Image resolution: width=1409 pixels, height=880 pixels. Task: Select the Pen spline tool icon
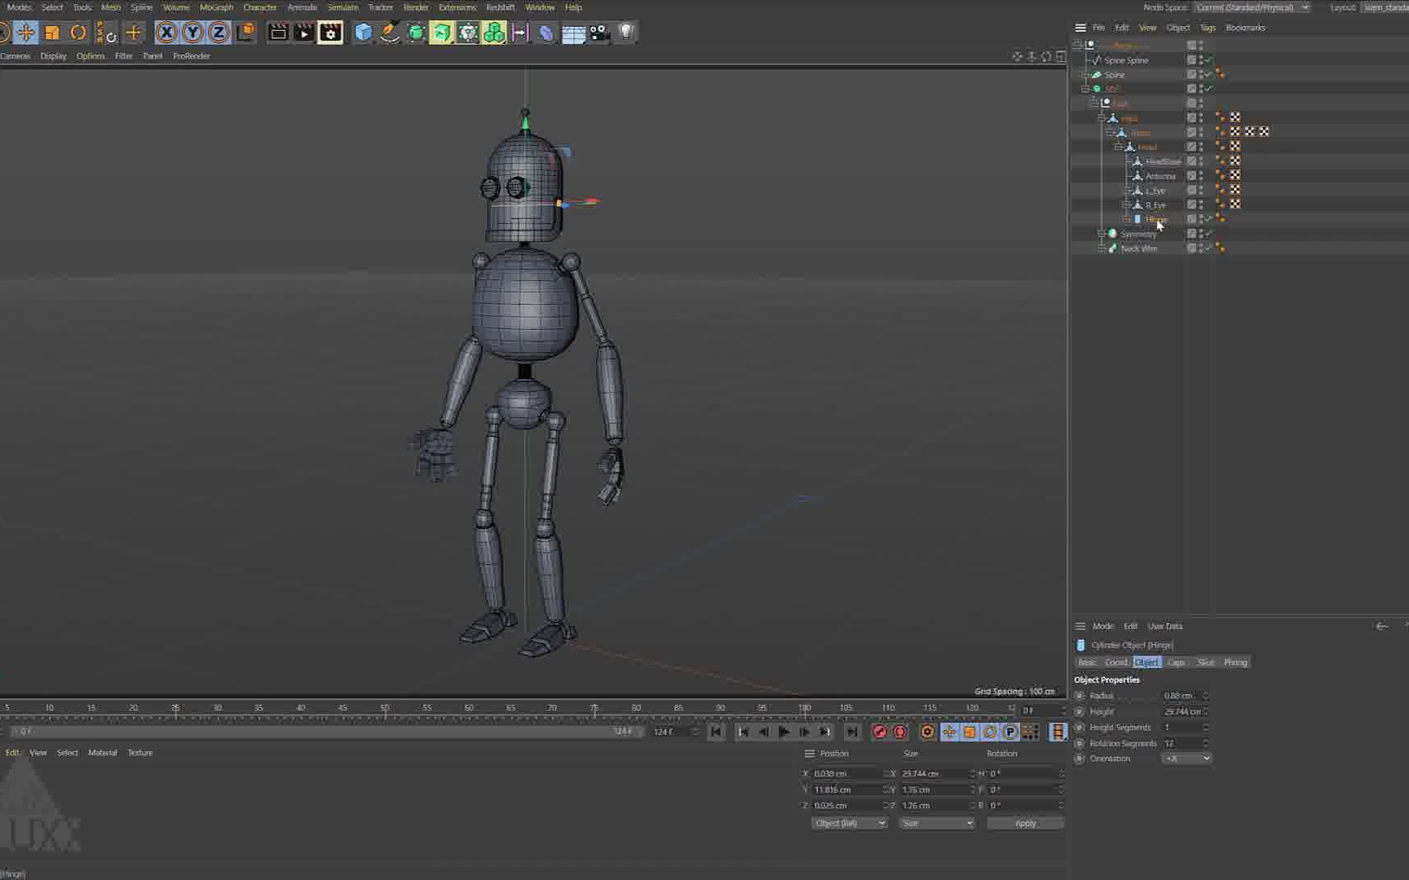(390, 33)
